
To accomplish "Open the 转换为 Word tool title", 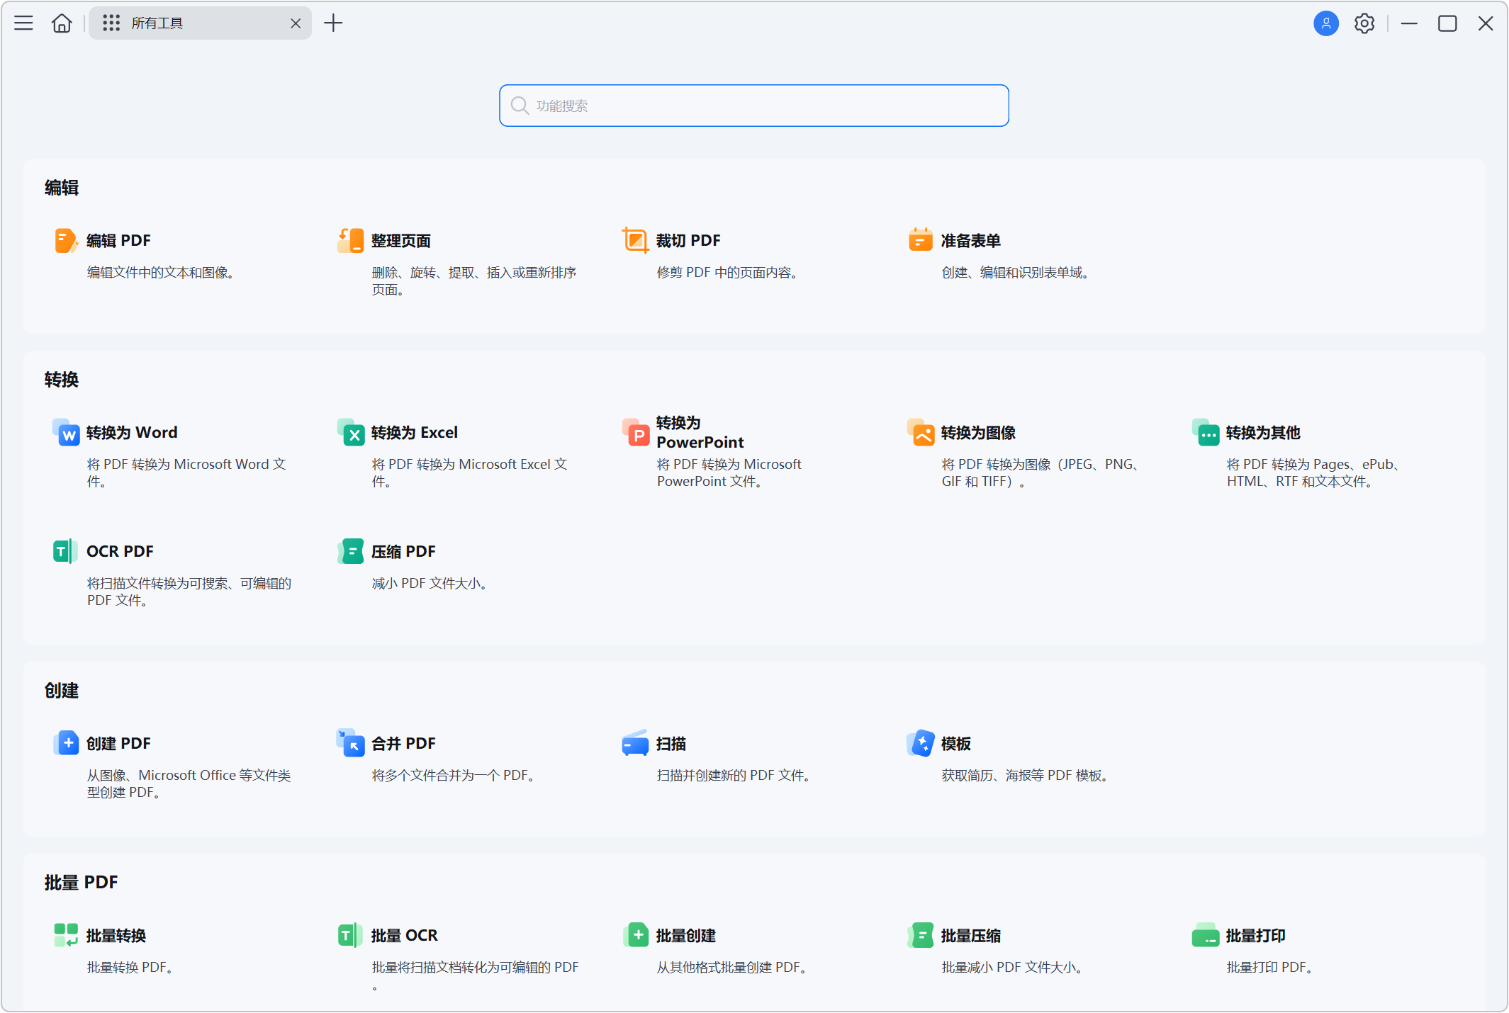I will [132, 433].
